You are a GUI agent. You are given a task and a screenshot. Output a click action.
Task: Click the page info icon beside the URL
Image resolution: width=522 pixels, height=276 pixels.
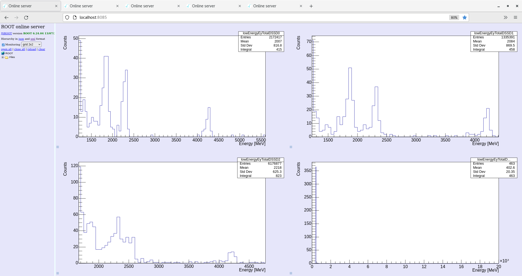pos(74,17)
